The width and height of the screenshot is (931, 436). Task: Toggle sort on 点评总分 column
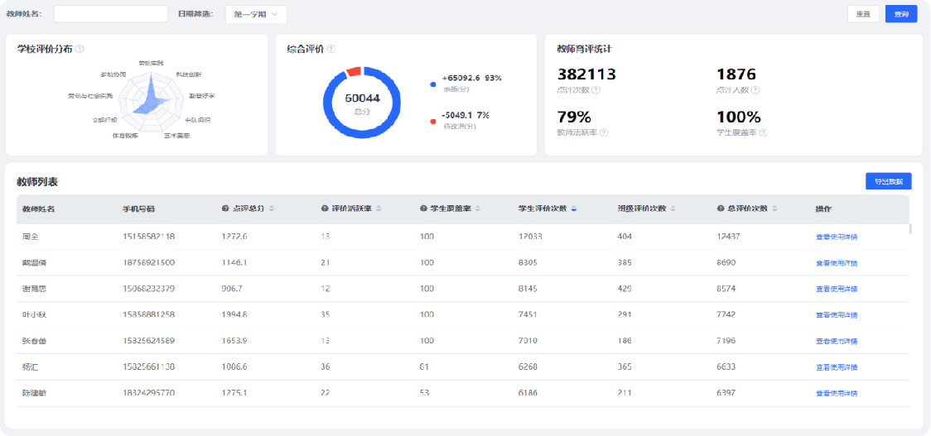click(x=272, y=208)
